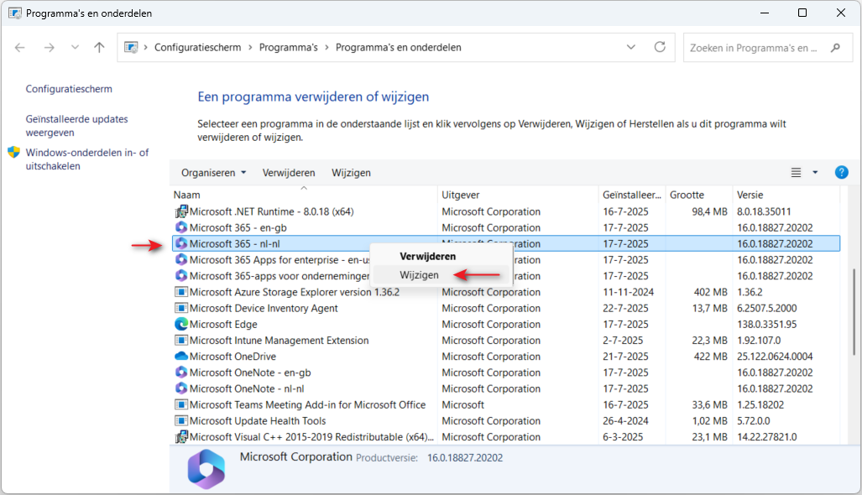Click the Intune Management Extension icon
Viewport: 862px width, 495px height.
click(180, 340)
